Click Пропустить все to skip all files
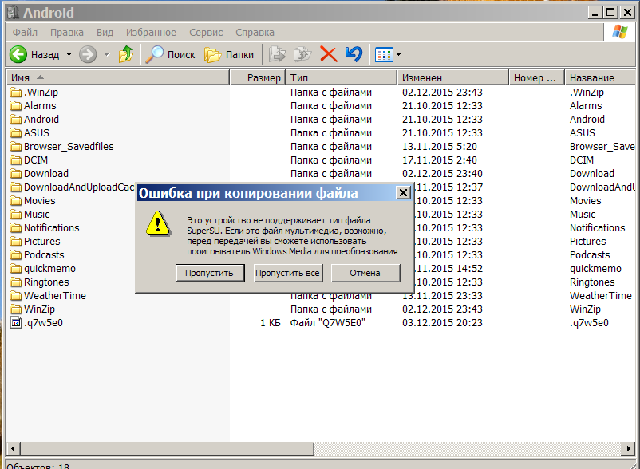Viewport: 640px width, 469px height. [x=287, y=273]
